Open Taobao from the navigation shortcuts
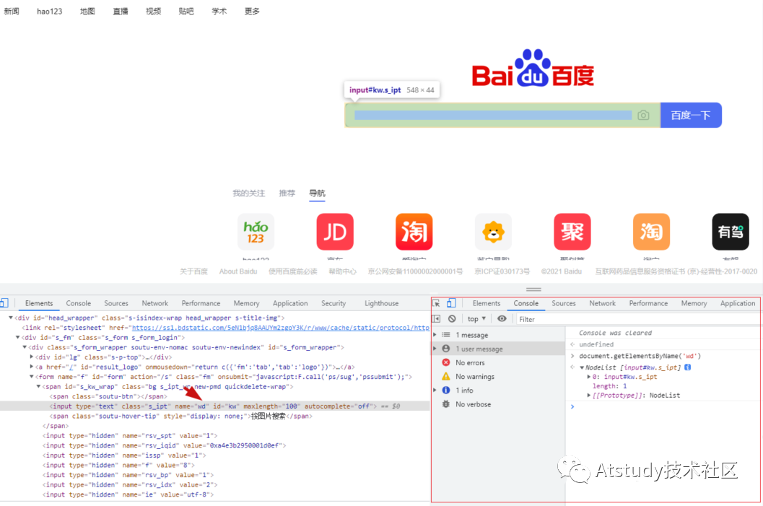763x506 pixels. click(414, 231)
